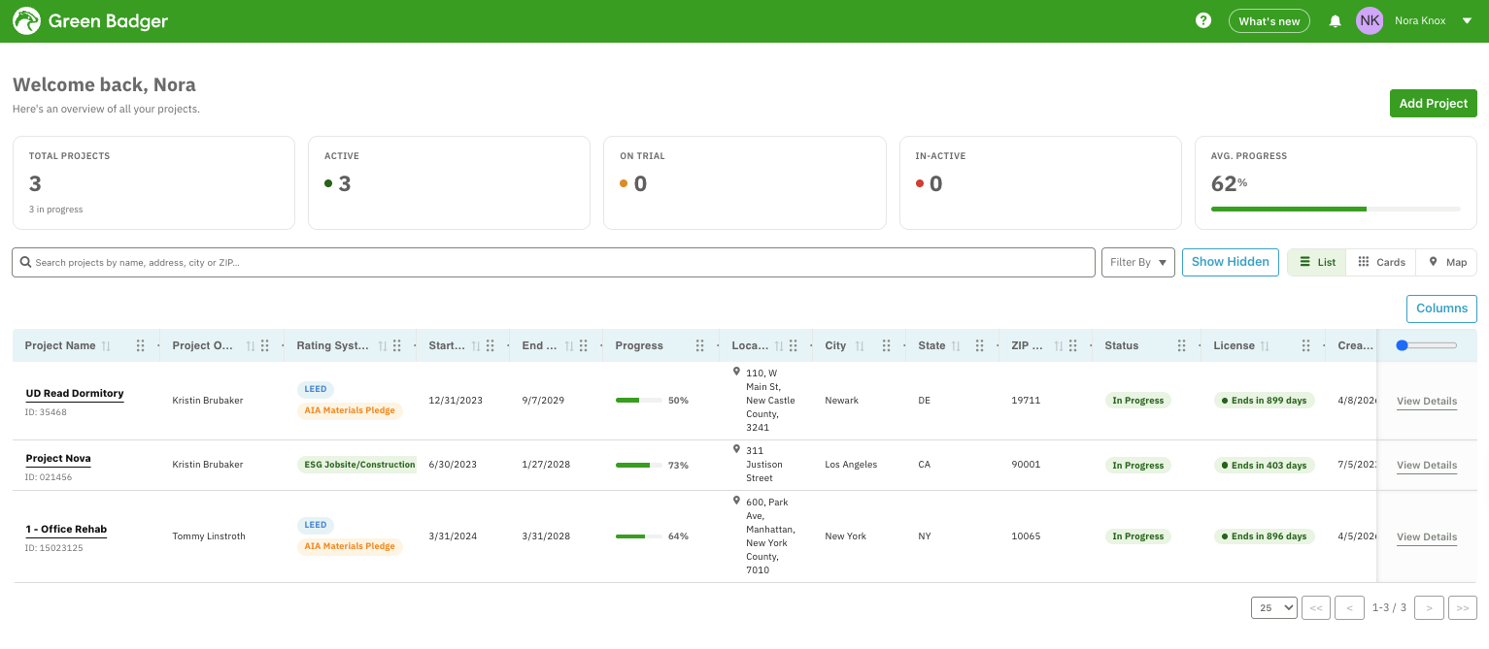
Task: Click drag handle of State column
Action: point(980,345)
